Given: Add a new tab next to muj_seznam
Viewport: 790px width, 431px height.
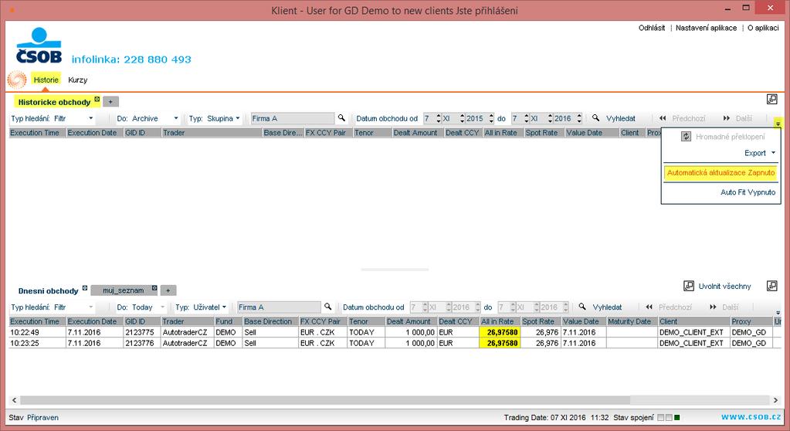Looking at the screenshot, I should [x=168, y=290].
